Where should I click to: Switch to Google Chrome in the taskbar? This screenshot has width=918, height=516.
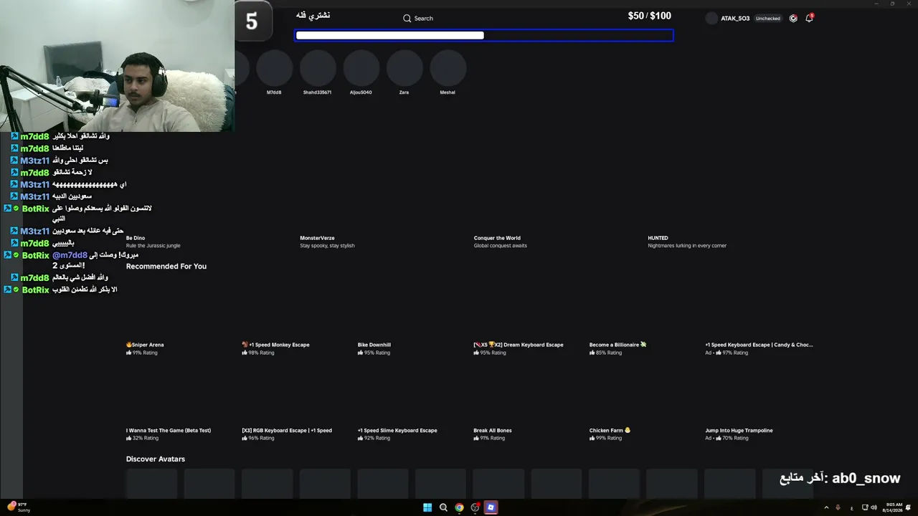(459, 507)
